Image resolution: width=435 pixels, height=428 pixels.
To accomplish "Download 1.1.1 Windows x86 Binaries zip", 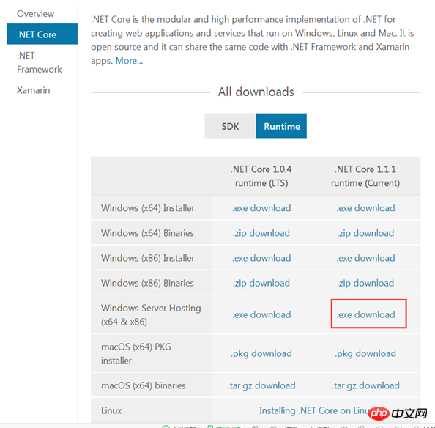I will click(365, 283).
